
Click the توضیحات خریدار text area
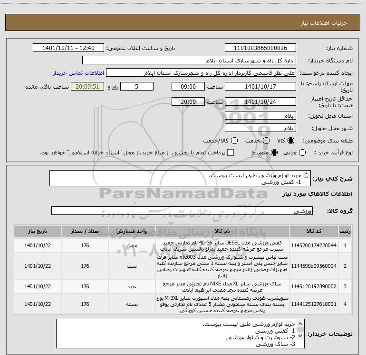[x=180, y=334]
